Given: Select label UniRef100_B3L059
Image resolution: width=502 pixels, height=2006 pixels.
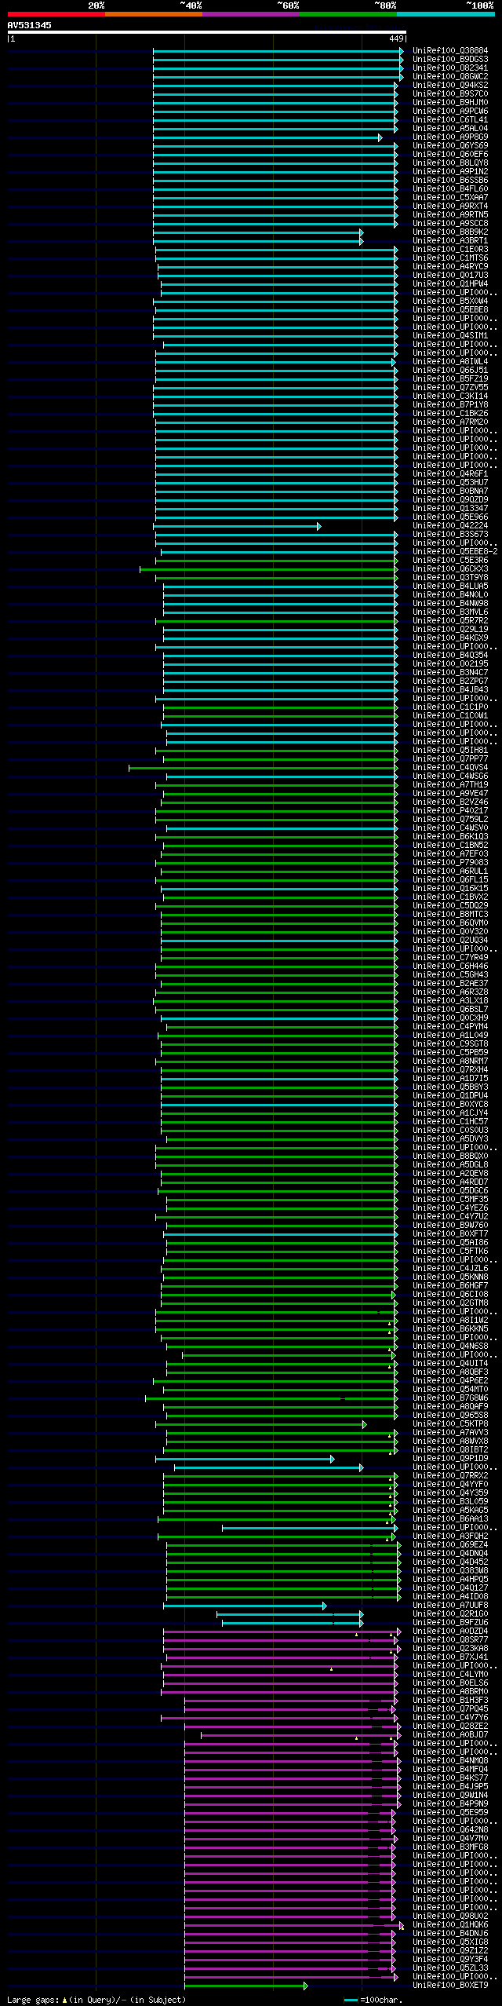Looking at the screenshot, I should pos(450,1502).
